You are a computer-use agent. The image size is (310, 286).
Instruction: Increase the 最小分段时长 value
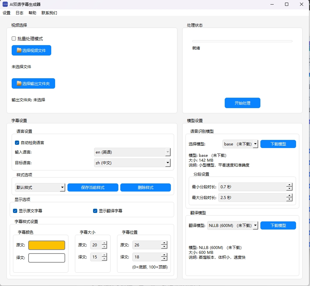click(x=289, y=185)
